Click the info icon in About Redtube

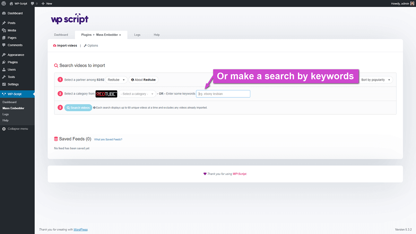(132, 80)
